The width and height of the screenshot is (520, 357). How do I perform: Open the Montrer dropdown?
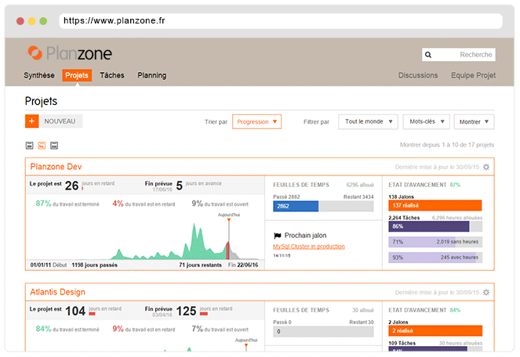(474, 122)
